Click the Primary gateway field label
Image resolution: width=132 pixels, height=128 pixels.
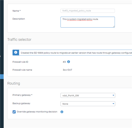22,95
